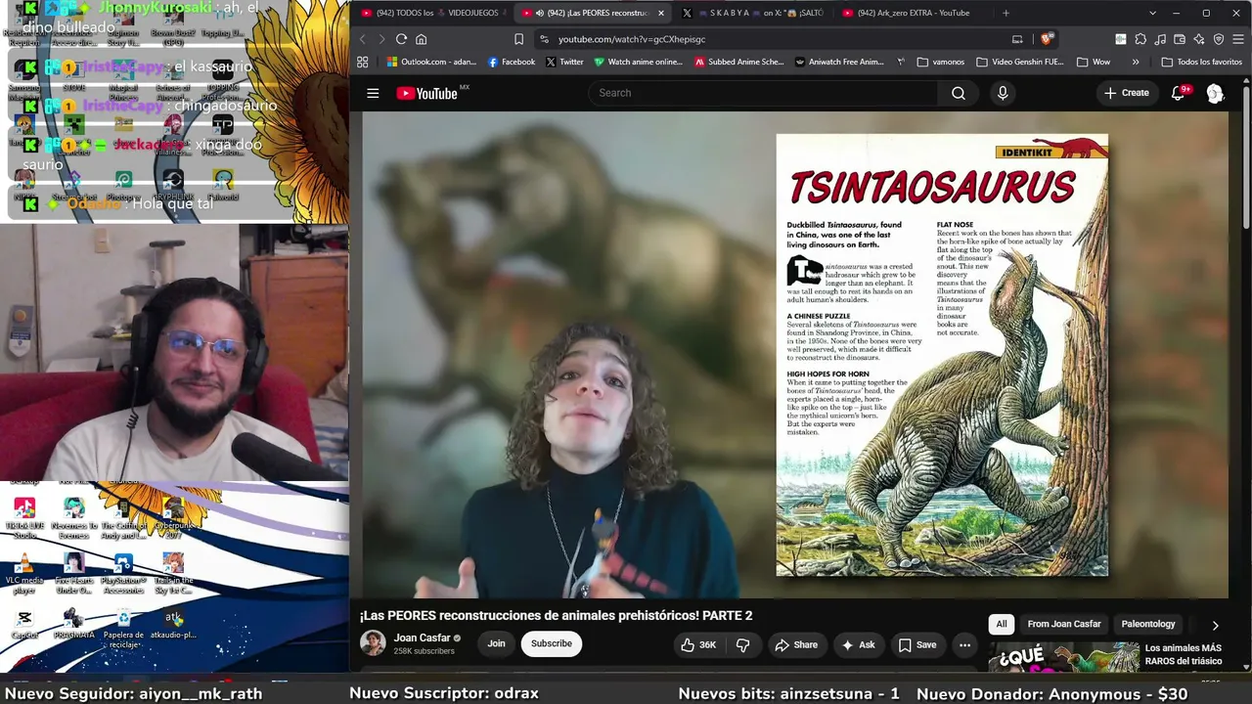Open Joan Casfar channel avatar
The image size is (1252, 704).
(x=373, y=642)
